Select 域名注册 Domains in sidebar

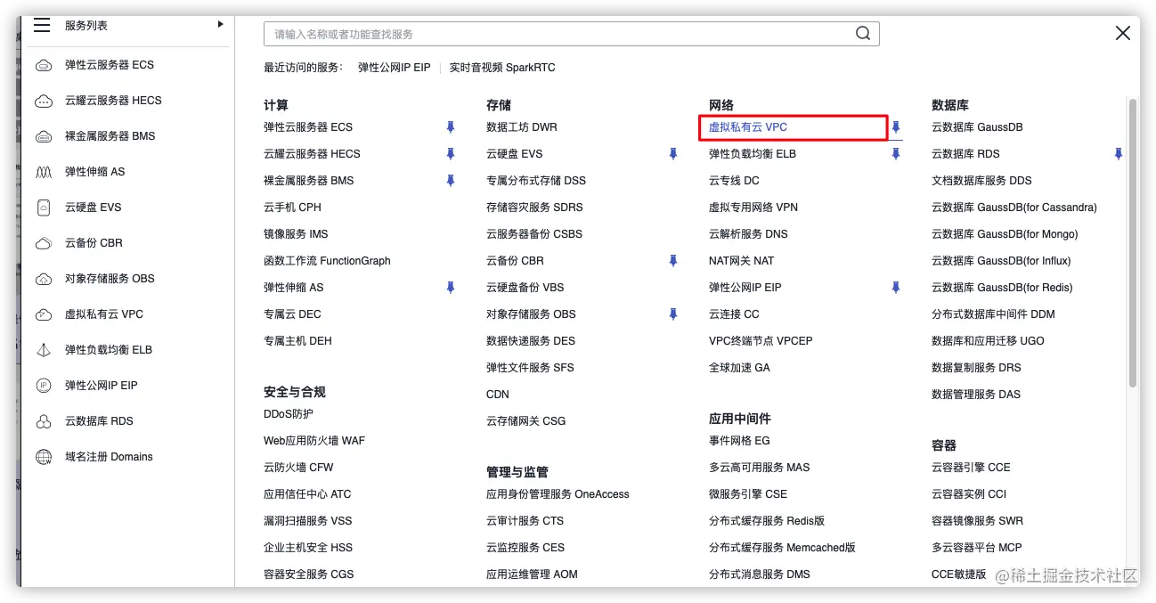pyautogui.click(x=109, y=457)
